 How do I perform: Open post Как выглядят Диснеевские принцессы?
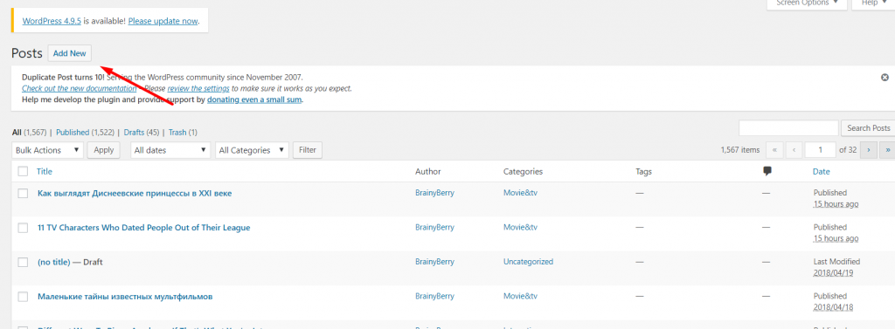[x=135, y=193]
